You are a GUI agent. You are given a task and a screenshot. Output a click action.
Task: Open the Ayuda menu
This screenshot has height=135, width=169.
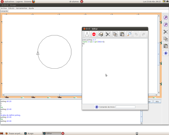click(31, 8)
